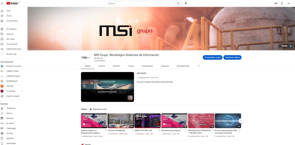Open Ver más tarde playlist
The width and height of the screenshot is (295, 145).
(x=12, y=44)
